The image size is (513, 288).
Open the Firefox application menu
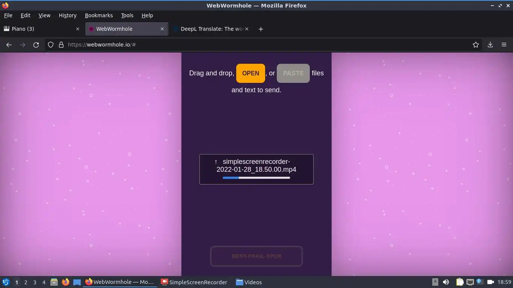[504, 45]
